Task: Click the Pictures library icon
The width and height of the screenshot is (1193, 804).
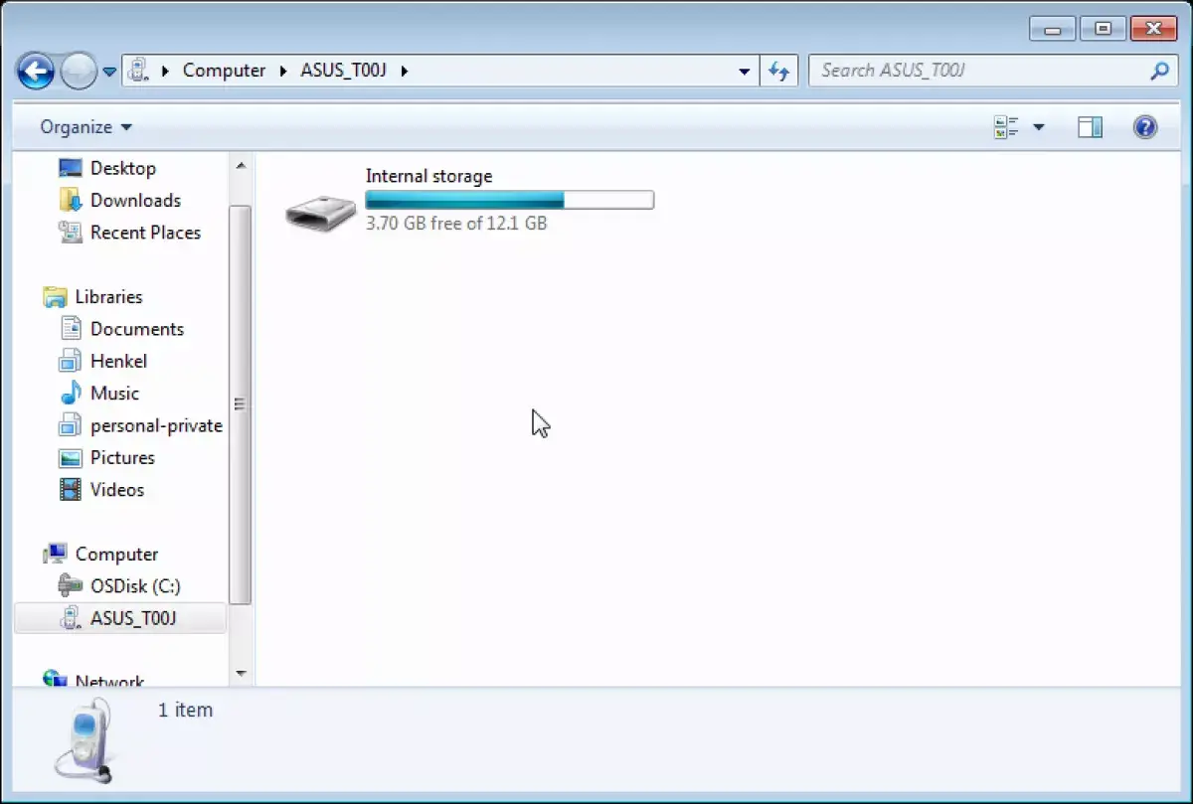Action: tap(71, 457)
